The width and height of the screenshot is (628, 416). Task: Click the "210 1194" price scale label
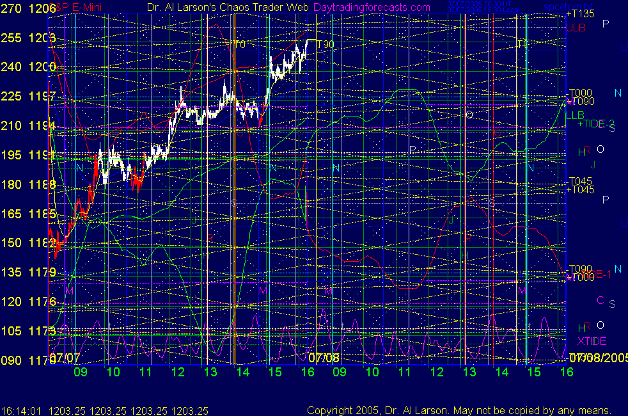[28, 126]
